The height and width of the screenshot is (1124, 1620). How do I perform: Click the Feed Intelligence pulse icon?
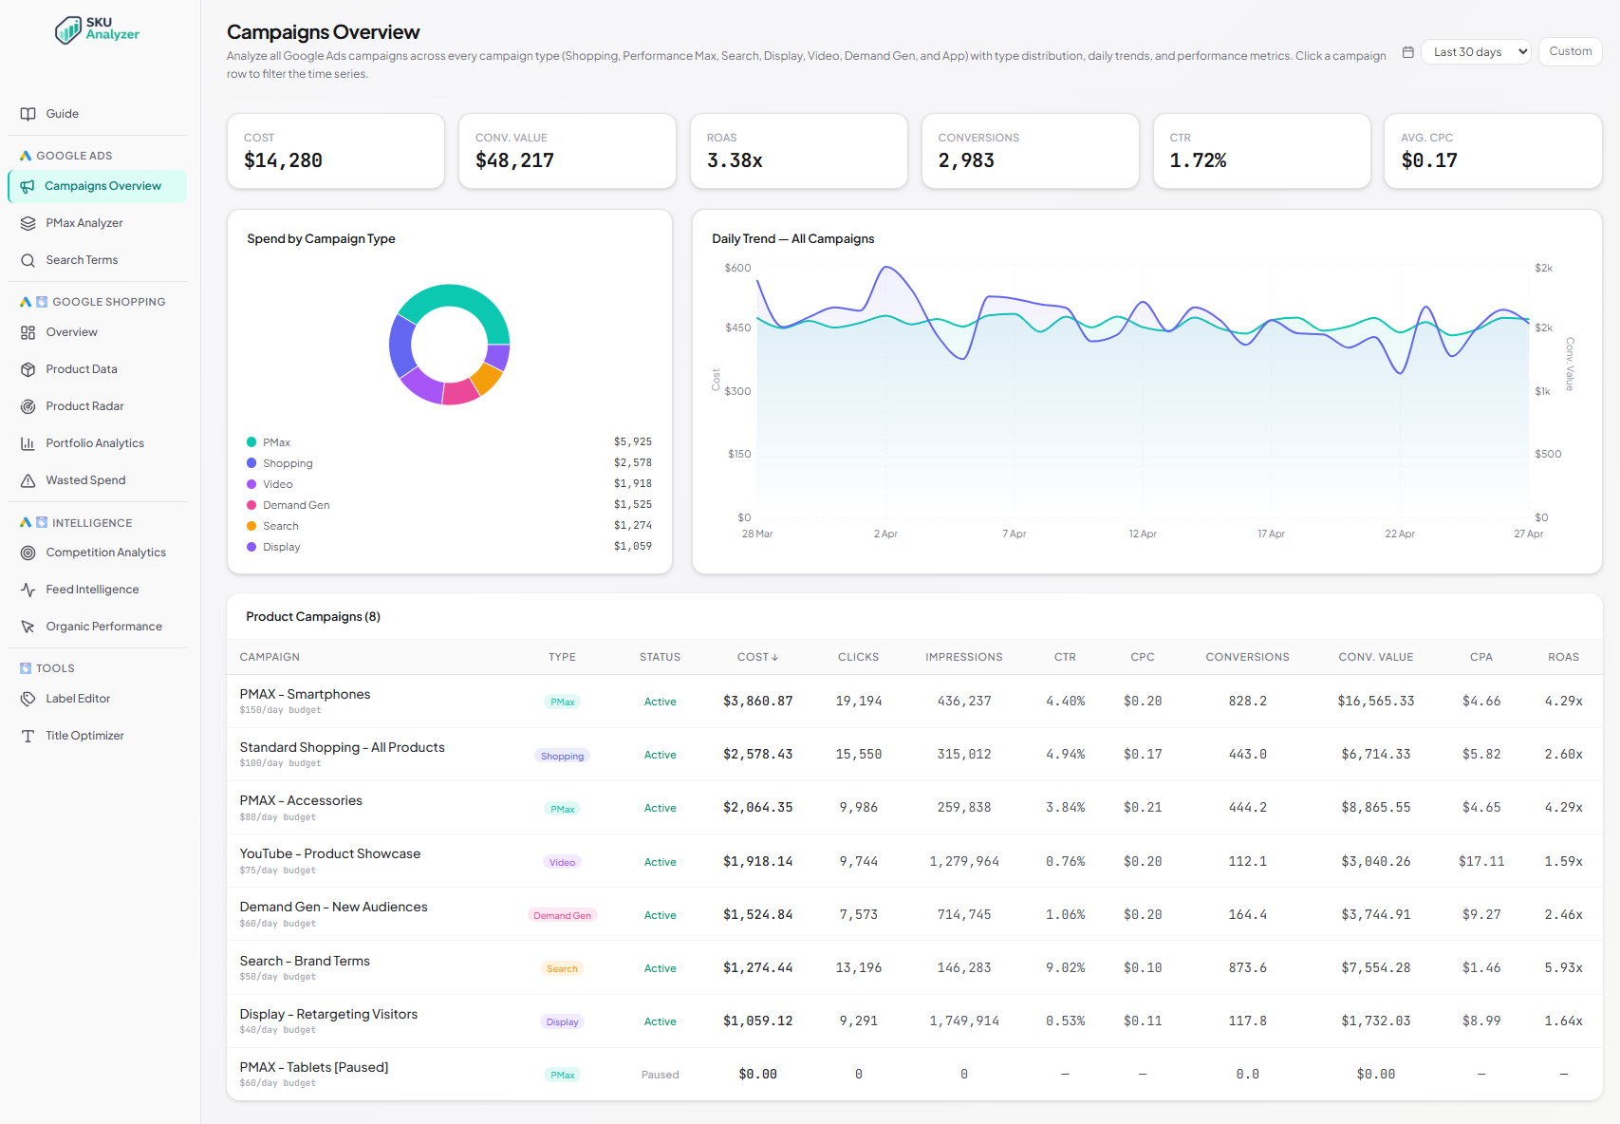[28, 590]
